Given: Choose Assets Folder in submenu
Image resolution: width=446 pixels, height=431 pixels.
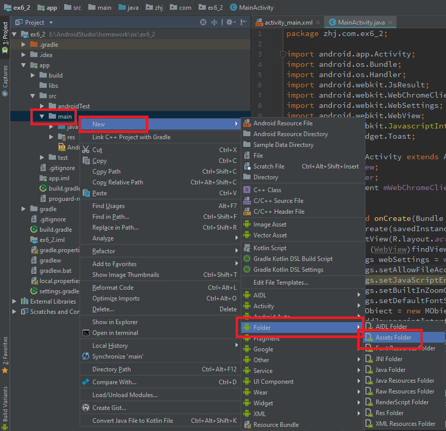Looking at the screenshot, I should click(x=405, y=338).
